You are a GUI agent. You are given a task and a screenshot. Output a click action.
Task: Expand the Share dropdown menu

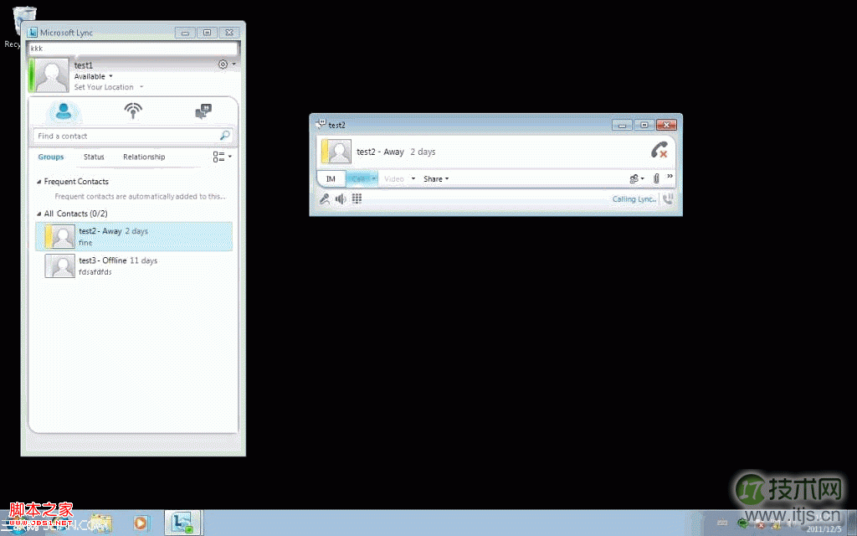(x=434, y=178)
